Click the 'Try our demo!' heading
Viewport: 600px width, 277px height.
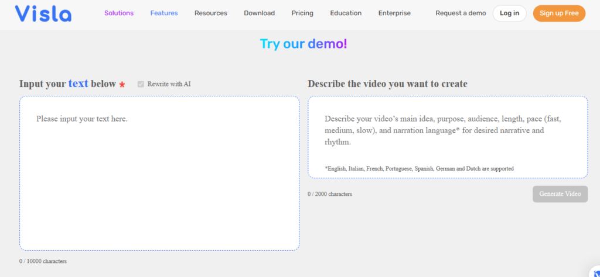pyautogui.click(x=304, y=44)
